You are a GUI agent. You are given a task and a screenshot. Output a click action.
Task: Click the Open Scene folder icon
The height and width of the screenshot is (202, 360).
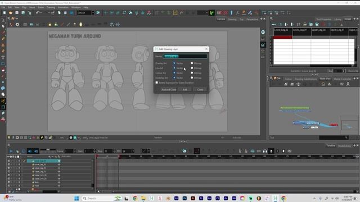pos(11,13)
